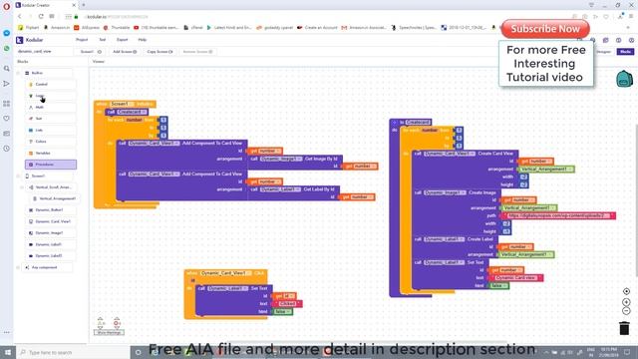Open the Screen1 screen selector dropdown

pos(91,52)
